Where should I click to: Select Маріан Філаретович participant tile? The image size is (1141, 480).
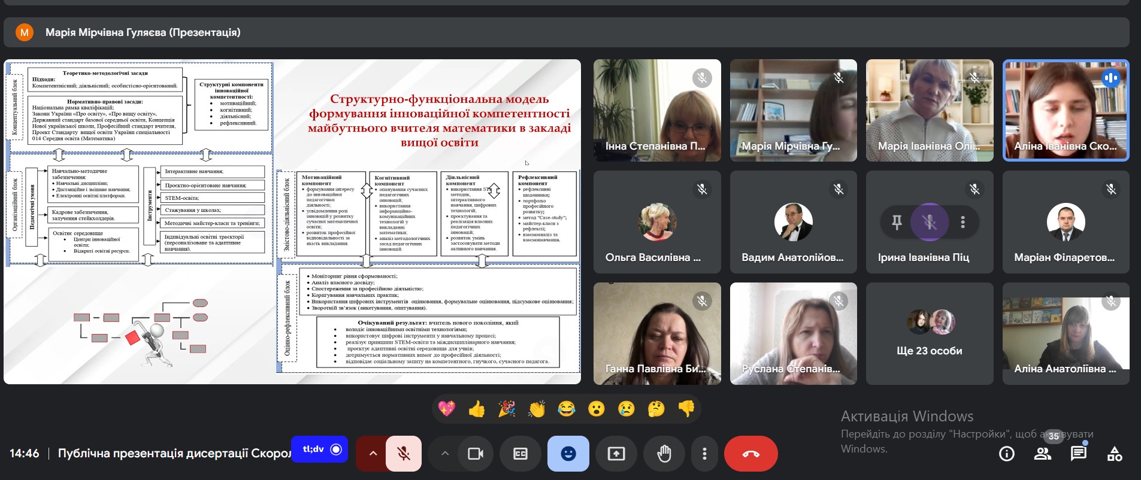coord(1066,222)
